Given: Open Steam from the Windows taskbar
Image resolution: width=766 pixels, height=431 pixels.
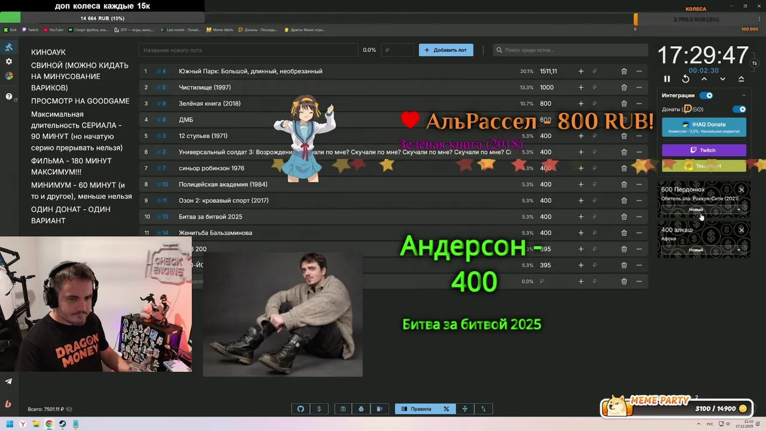Looking at the screenshot, I should click(62, 424).
